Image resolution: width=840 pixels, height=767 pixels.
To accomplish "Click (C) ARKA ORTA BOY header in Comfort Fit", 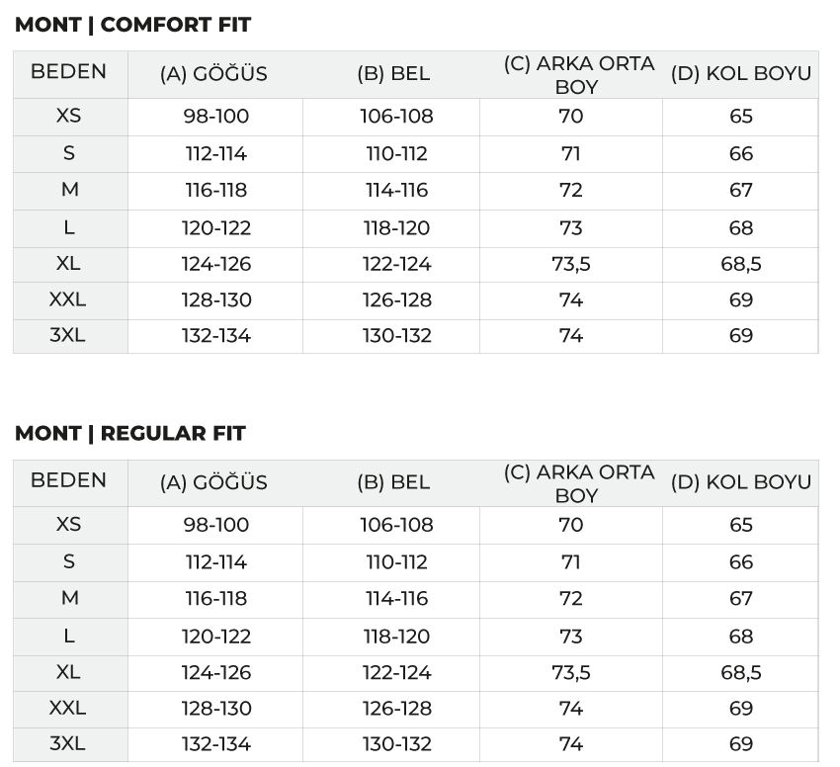I will pyautogui.click(x=578, y=75).
